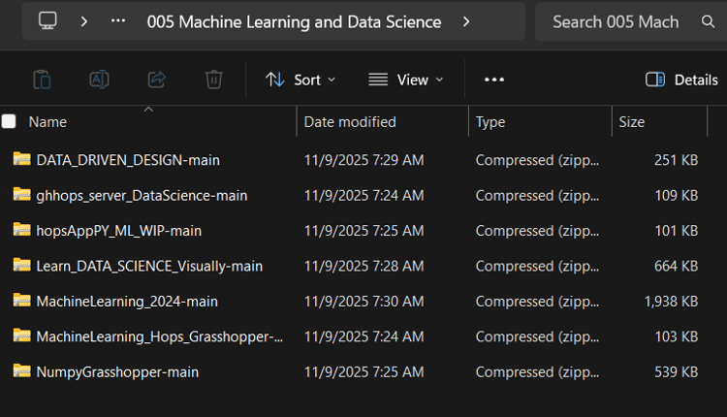Click the Rename toolbar icon
This screenshot has width=727, height=417.
99,80
